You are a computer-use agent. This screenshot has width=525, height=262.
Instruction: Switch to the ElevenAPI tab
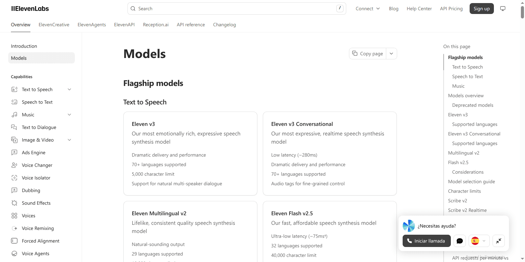tap(124, 25)
